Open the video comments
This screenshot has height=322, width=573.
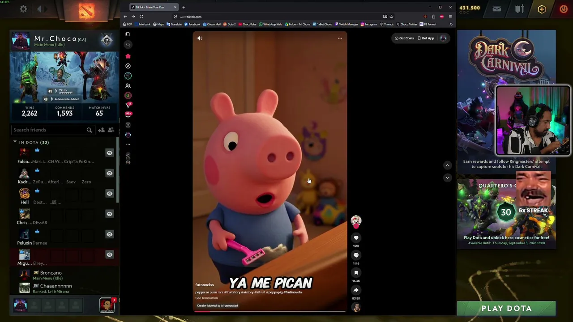point(356,255)
